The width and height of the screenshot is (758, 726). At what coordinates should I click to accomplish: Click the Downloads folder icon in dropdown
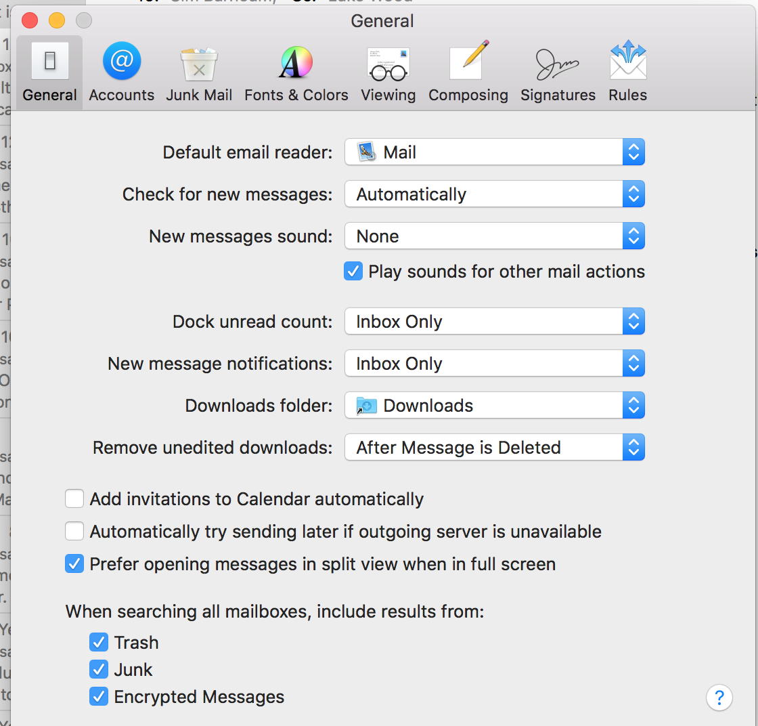point(366,405)
